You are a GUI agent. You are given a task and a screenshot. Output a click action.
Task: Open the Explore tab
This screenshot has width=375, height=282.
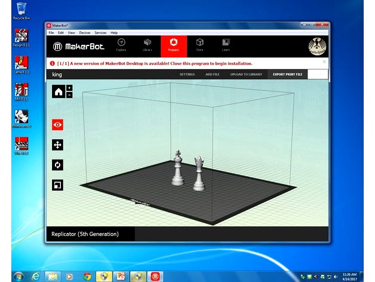(121, 45)
